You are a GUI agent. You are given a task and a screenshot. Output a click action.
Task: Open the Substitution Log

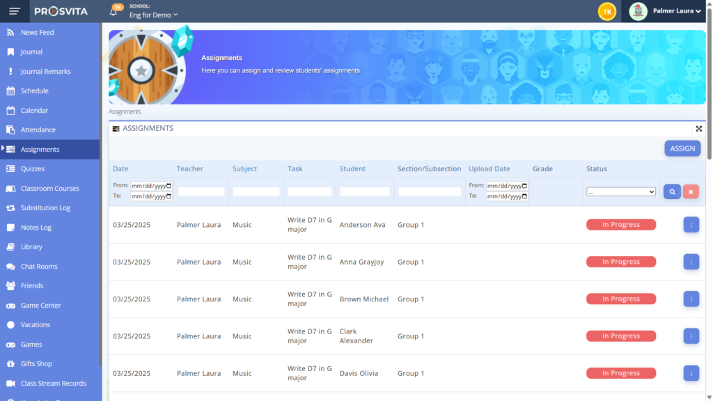[x=45, y=207]
